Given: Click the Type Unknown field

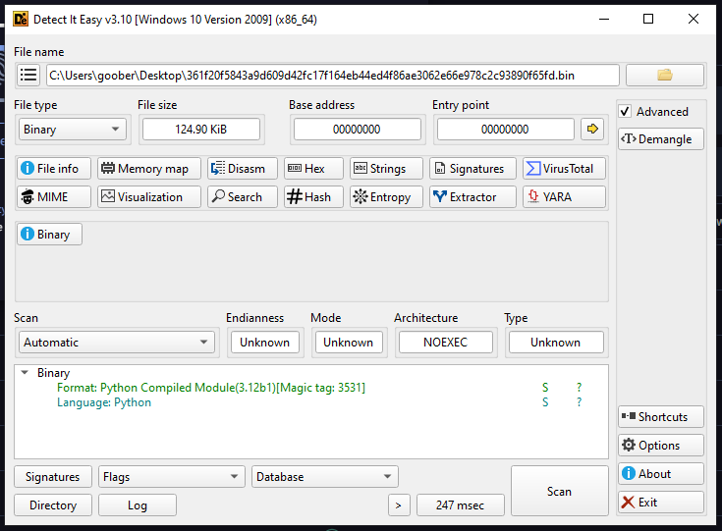Looking at the screenshot, I should tap(556, 343).
